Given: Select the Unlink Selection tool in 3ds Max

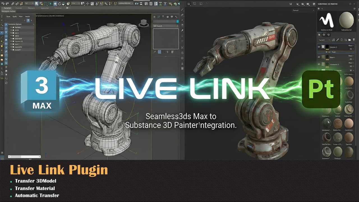Looking at the screenshot, I should 17,4.
